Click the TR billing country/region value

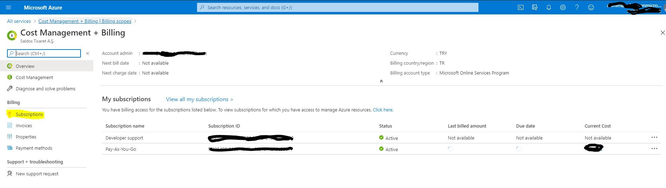pyautogui.click(x=442, y=63)
